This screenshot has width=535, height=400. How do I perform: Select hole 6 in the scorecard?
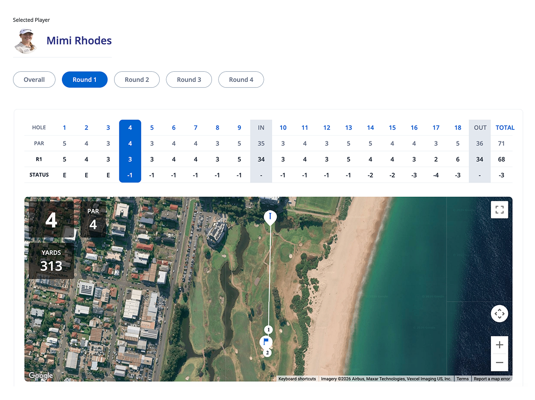point(174,128)
